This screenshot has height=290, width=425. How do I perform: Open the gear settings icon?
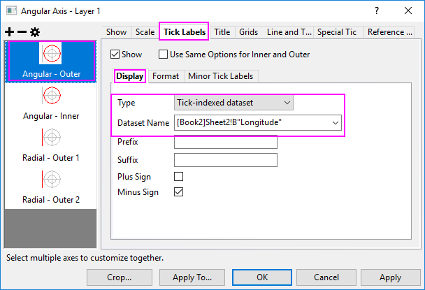coord(34,32)
